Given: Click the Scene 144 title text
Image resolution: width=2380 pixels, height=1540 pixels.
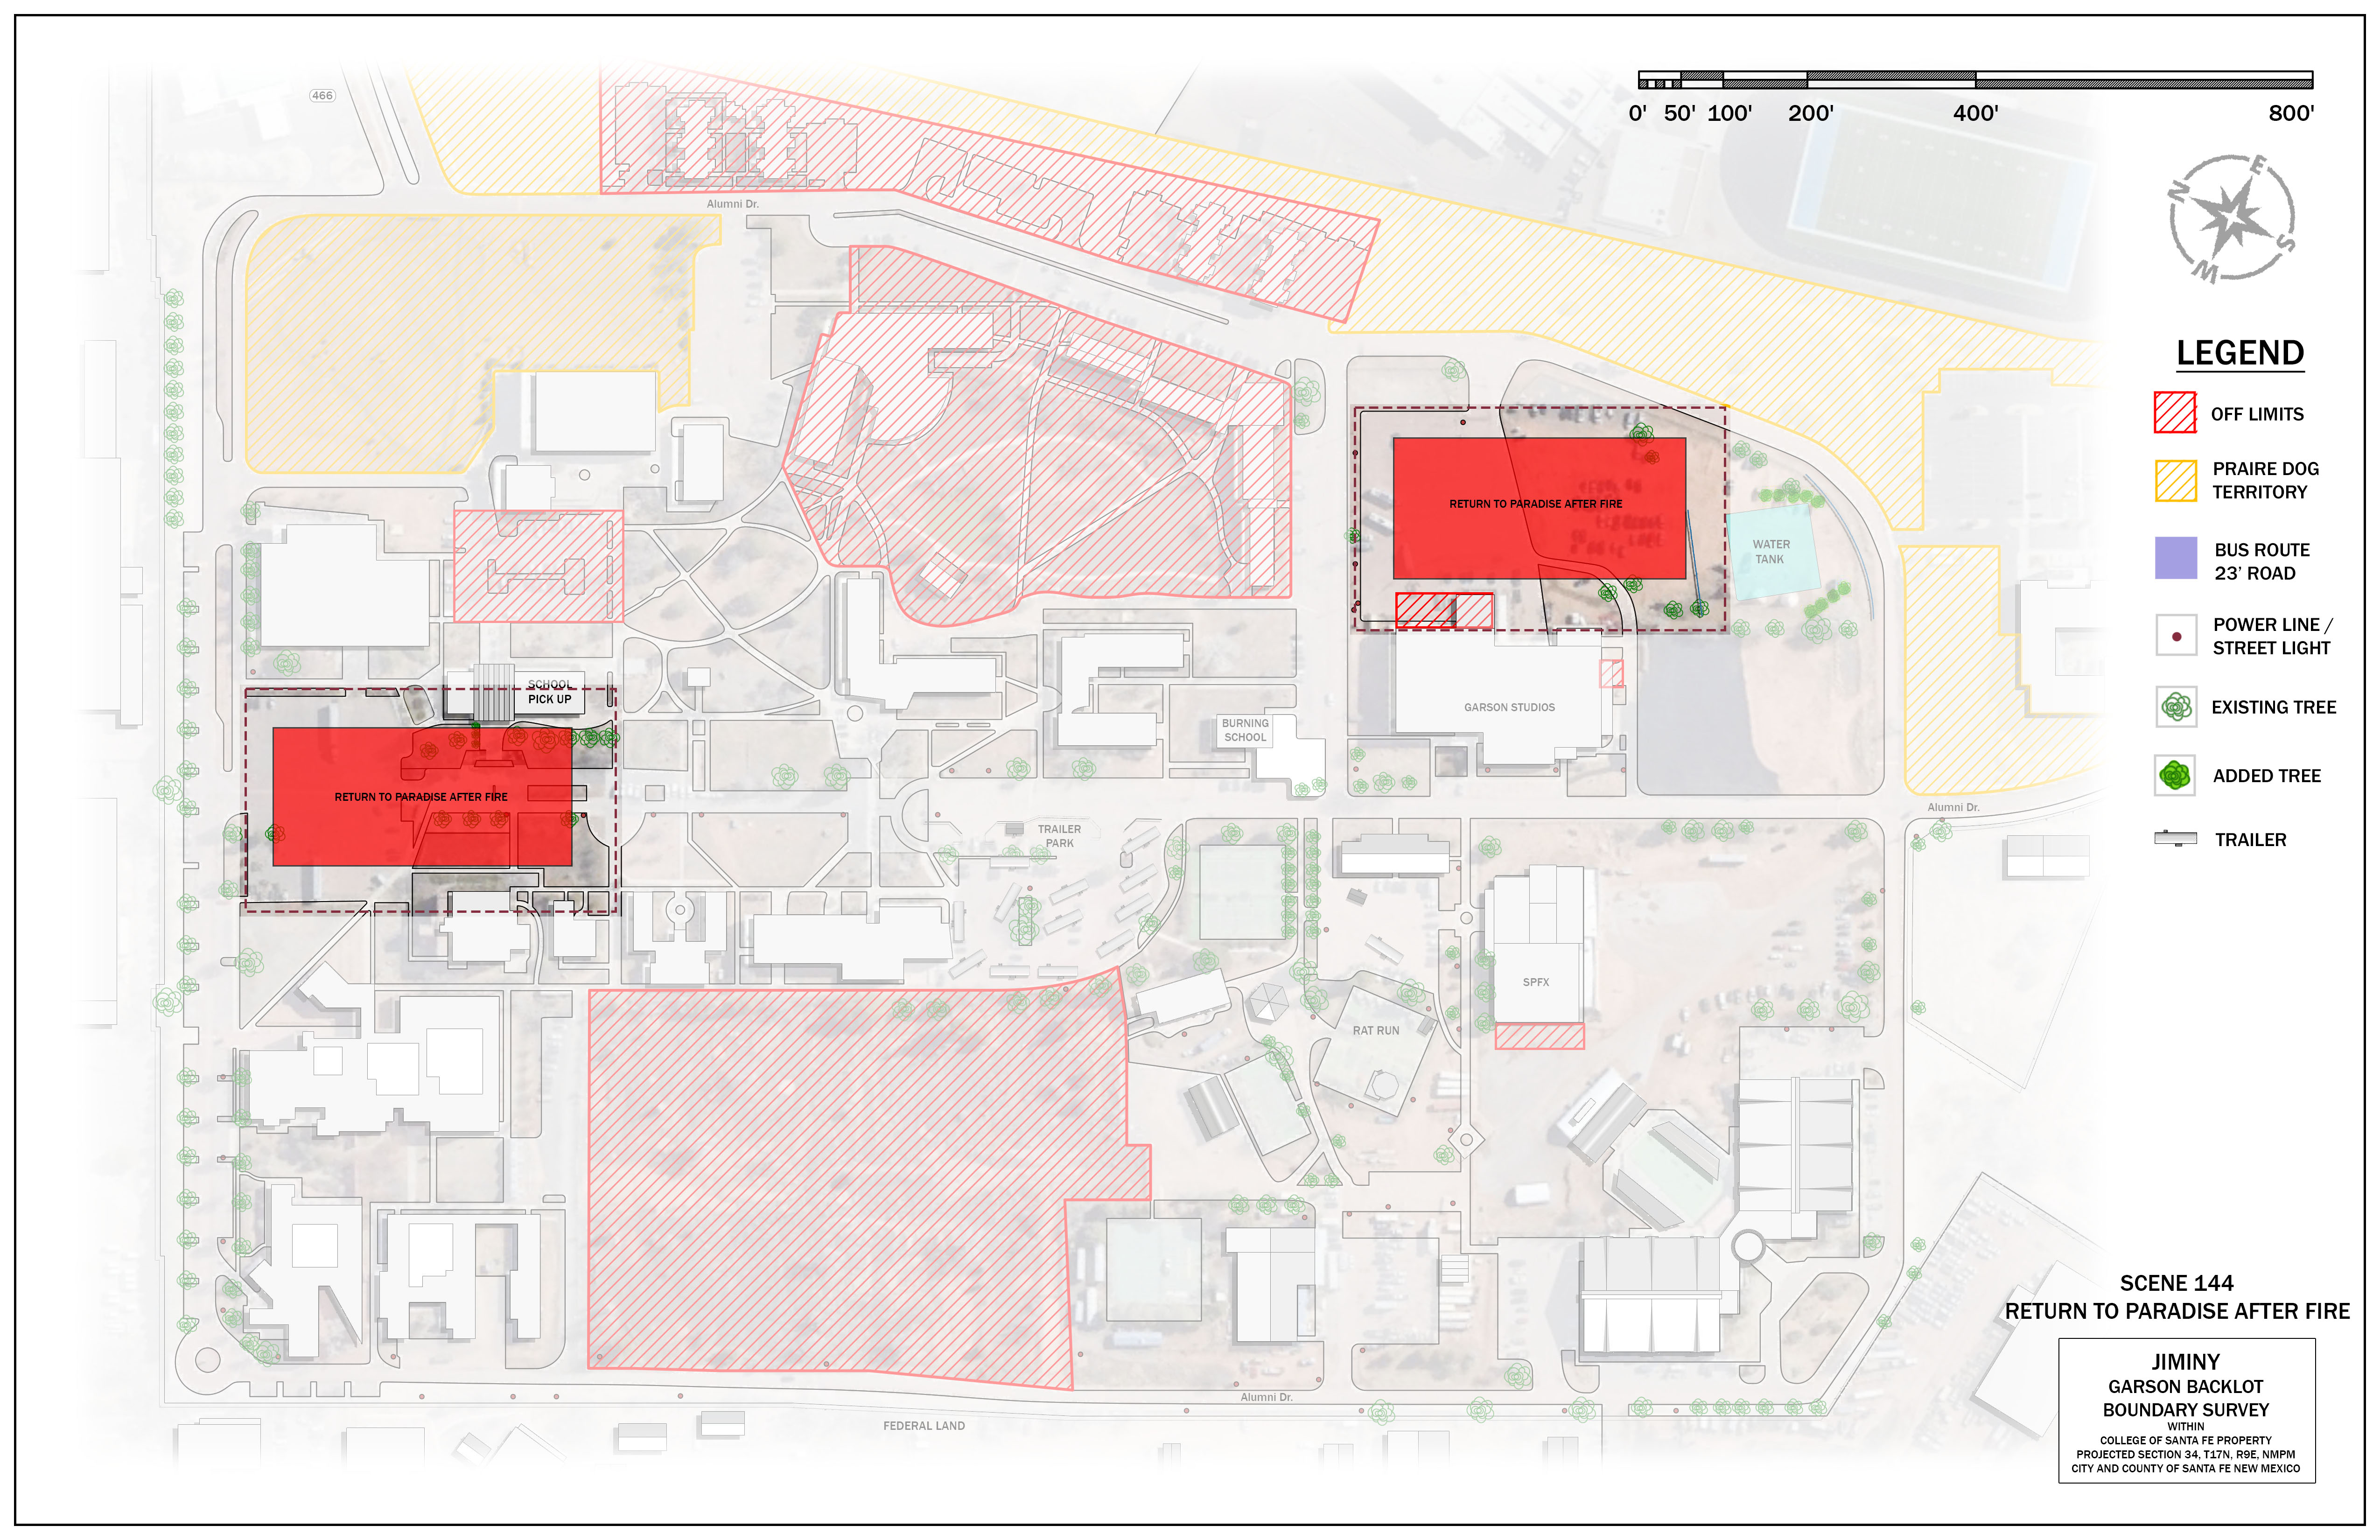Looking at the screenshot, I should (2176, 1283).
